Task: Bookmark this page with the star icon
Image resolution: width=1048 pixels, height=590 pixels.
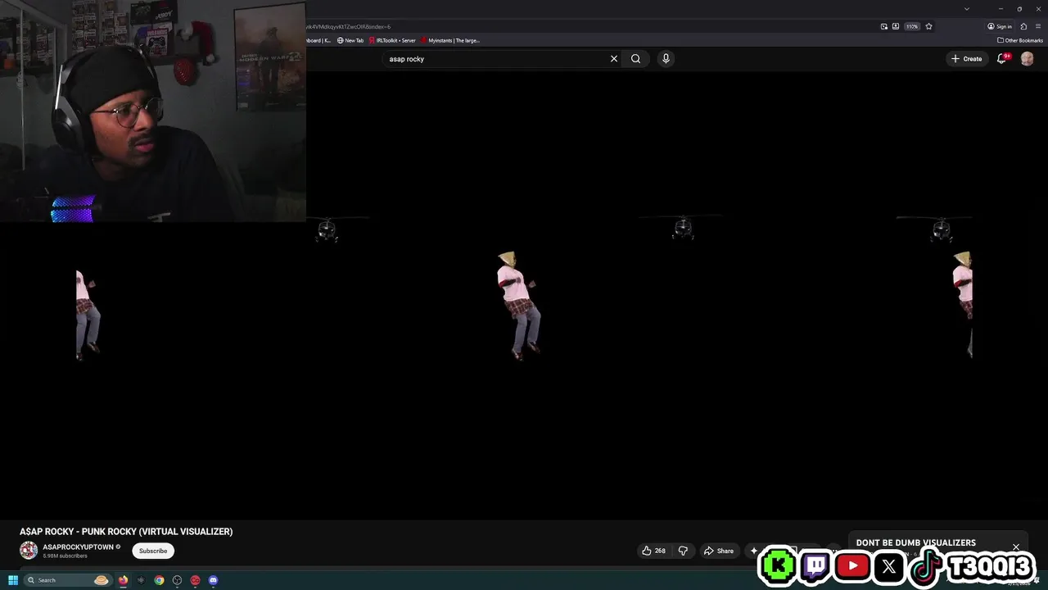Action: [928, 26]
